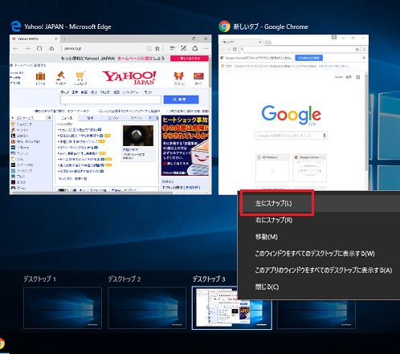
Task: Click the Gmail link on Google page
Action: click(339, 77)
